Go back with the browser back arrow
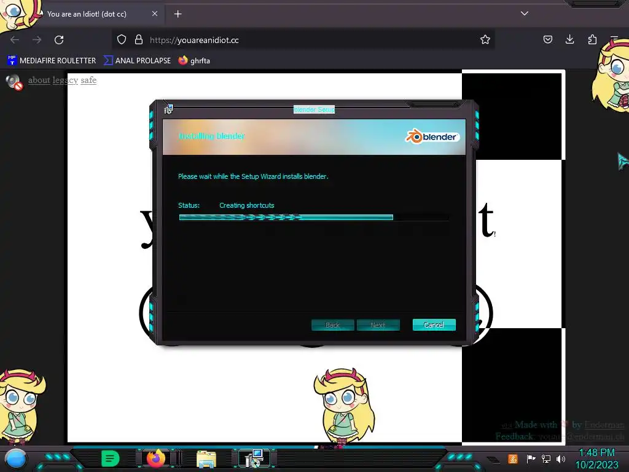629x472 pixels. (x=15, y=40)
